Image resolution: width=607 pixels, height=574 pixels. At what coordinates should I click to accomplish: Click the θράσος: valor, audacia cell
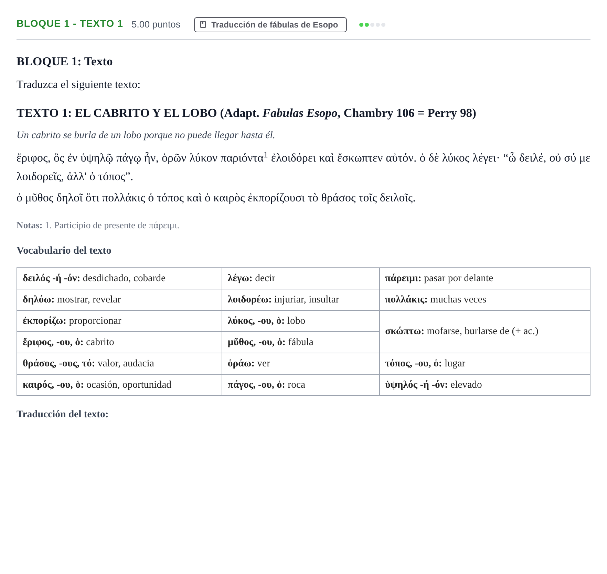pos(119,364)
